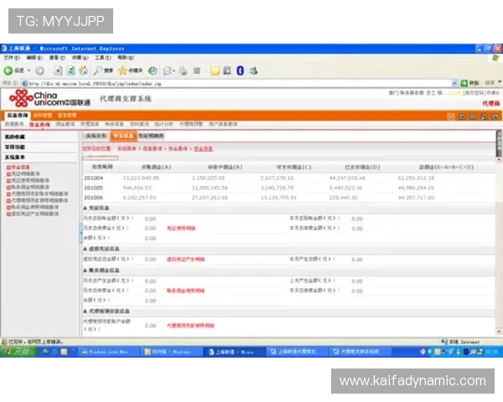The height and width of the screenshot is (402, 503).
Task: Switch to the 佣金信息 orange tab
Action: [x=124, y=135]
